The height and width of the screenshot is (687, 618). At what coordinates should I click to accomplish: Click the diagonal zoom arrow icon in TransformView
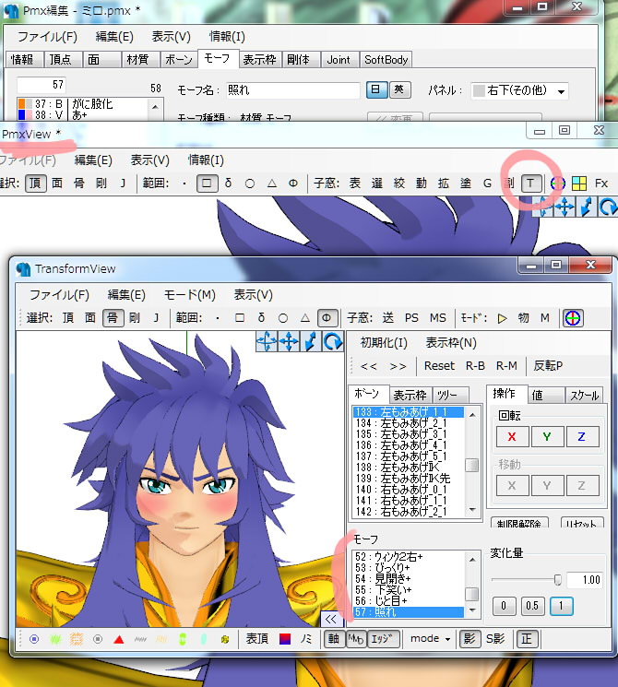(310, 341)
